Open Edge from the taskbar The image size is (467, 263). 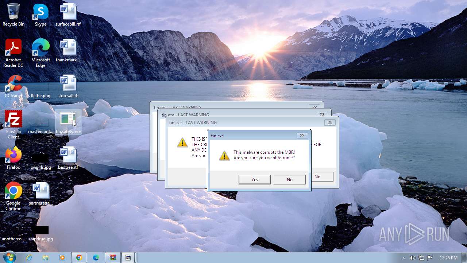pyautogui.click(x=96, y=258)
